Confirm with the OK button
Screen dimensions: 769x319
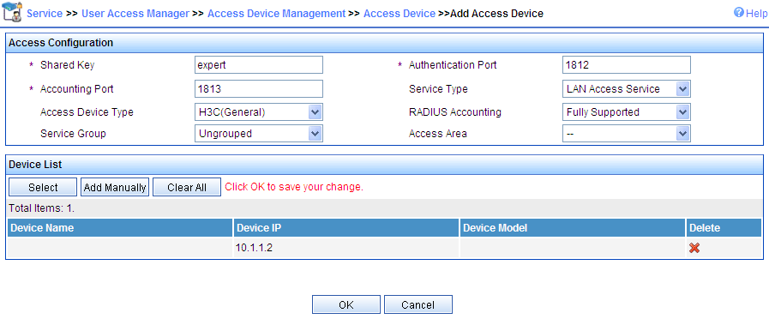[346, 304]
